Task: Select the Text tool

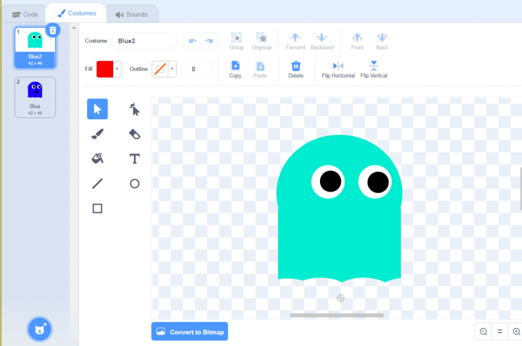Action: (135, 158)
